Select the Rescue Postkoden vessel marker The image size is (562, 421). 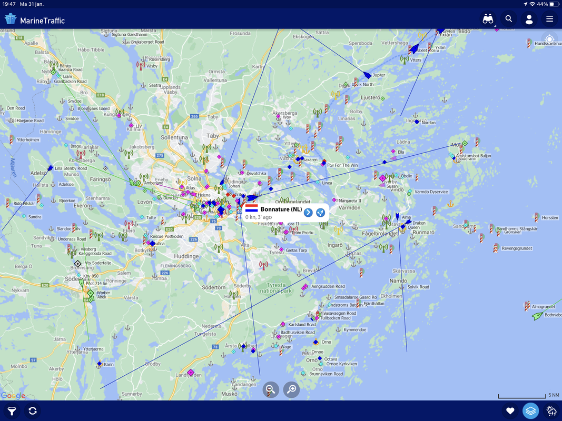[145, 236]
